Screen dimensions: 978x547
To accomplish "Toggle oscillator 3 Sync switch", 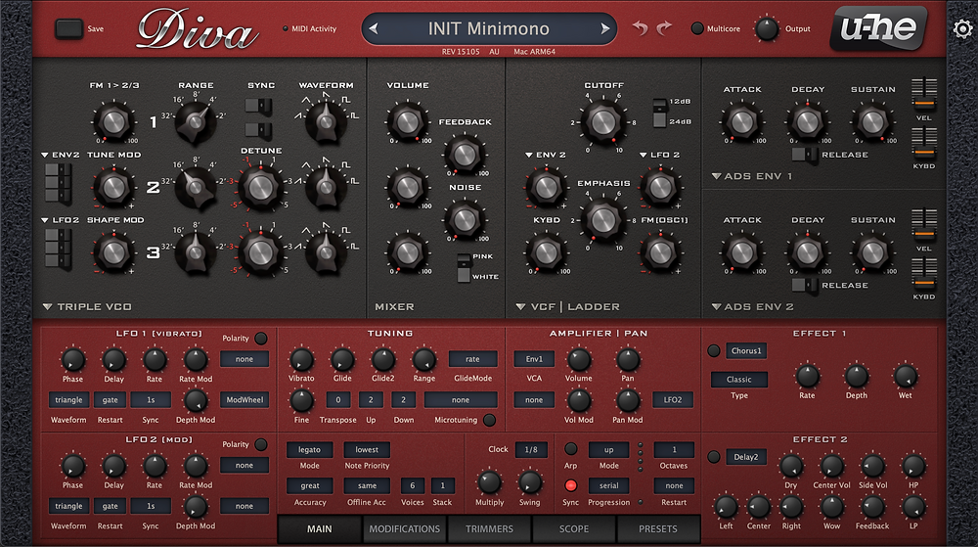I will click(258, 130).
